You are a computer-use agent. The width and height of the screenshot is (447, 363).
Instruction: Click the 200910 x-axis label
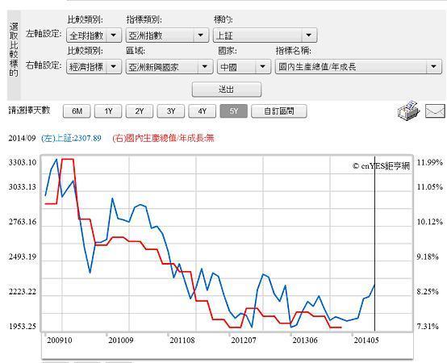pos(60,340)
